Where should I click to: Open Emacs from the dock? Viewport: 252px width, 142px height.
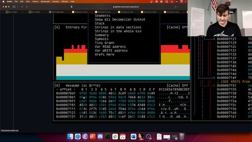coord(85,137)
